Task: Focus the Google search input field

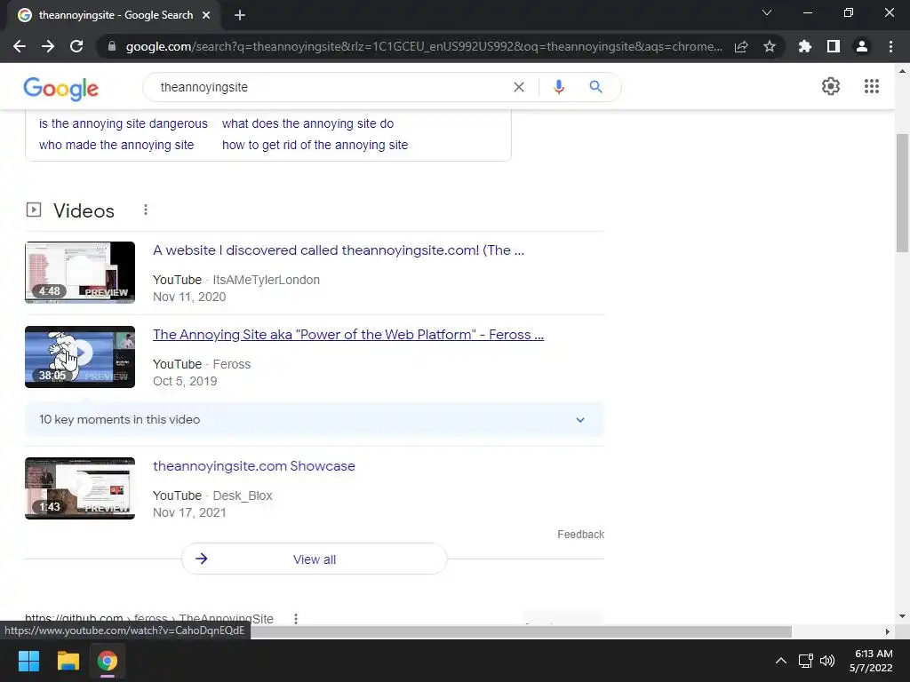Action: click(331, 87)
